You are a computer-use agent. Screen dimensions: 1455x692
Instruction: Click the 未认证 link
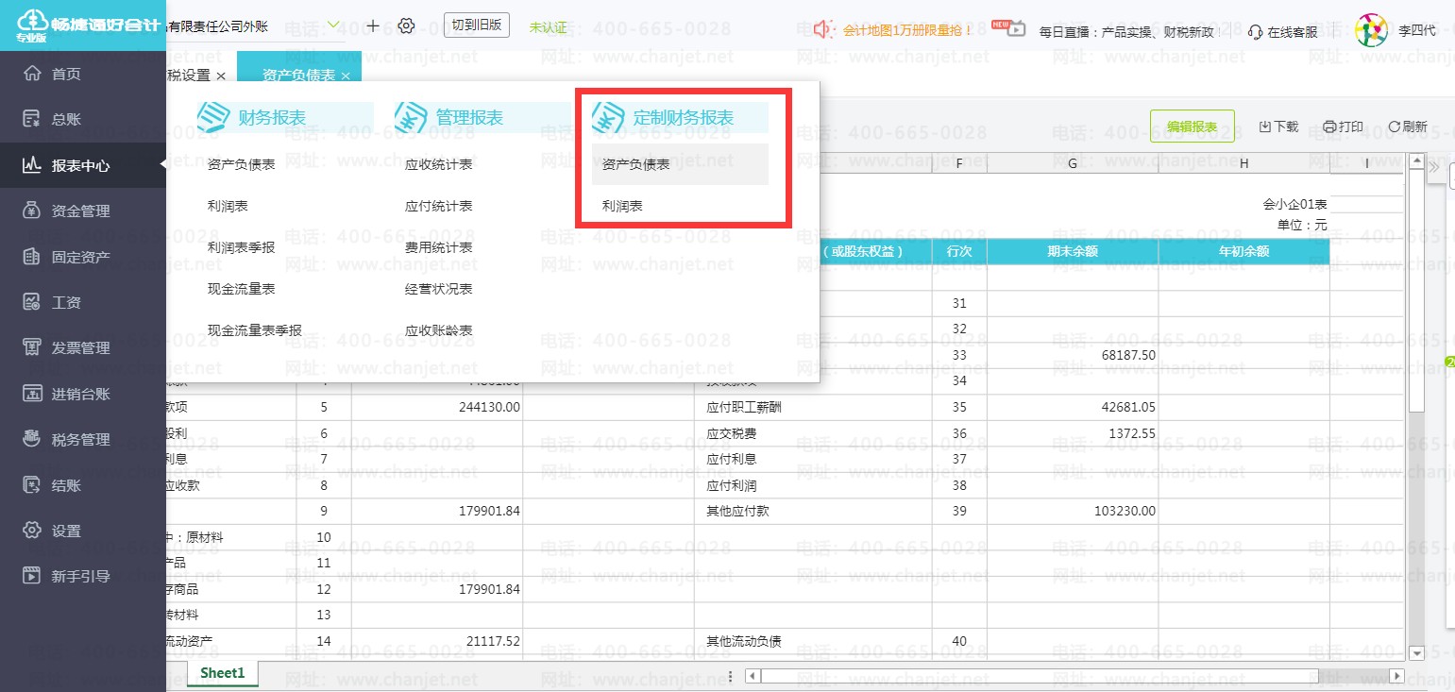click(x=549, y=26)
